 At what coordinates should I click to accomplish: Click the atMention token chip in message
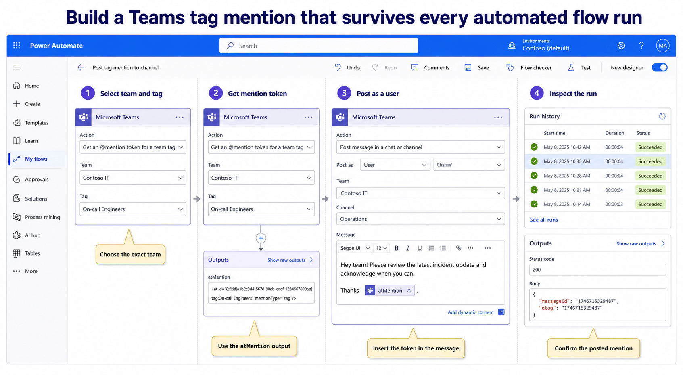pos(389,290)
